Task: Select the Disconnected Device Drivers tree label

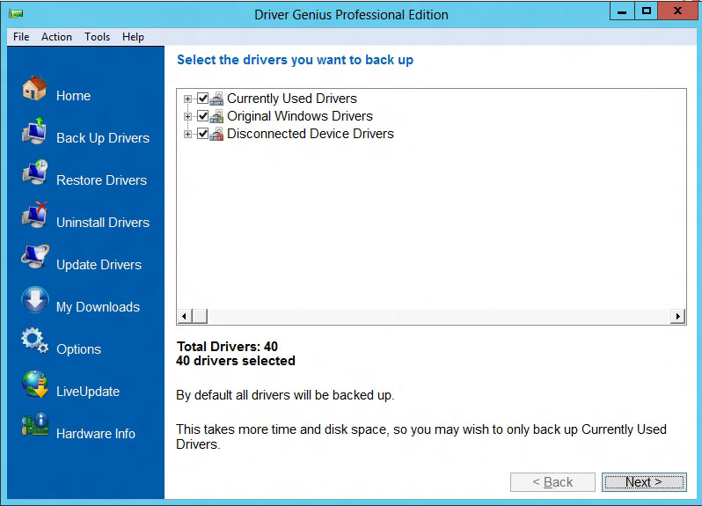Action: pyautogui.click(x=311, y=134)
